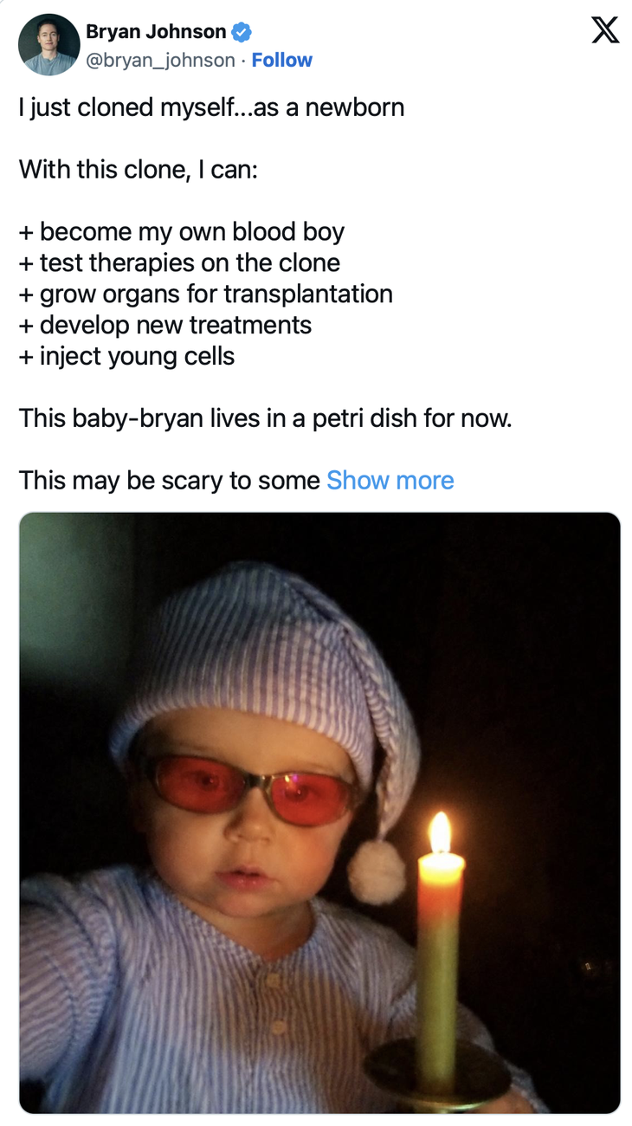Open the @bryan_johnson handle link
This screenshot has width=632, height=1126.
[x=160, y=61]
